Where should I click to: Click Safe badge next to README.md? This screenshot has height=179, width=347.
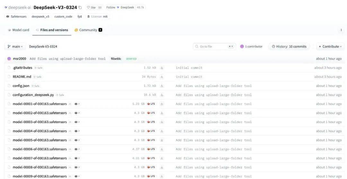coord(37,77)
